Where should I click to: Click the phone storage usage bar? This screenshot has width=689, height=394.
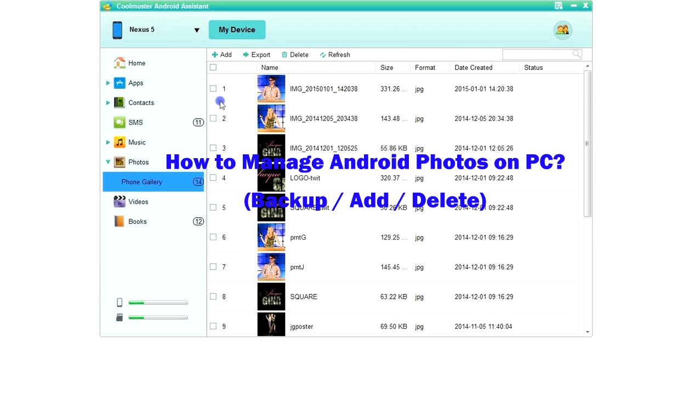(x=158, y=303)
